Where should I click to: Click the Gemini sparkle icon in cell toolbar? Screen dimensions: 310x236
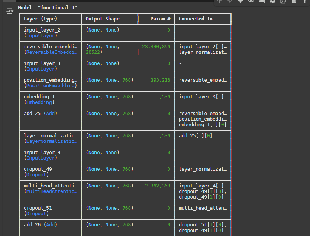[x=240, y=1]
